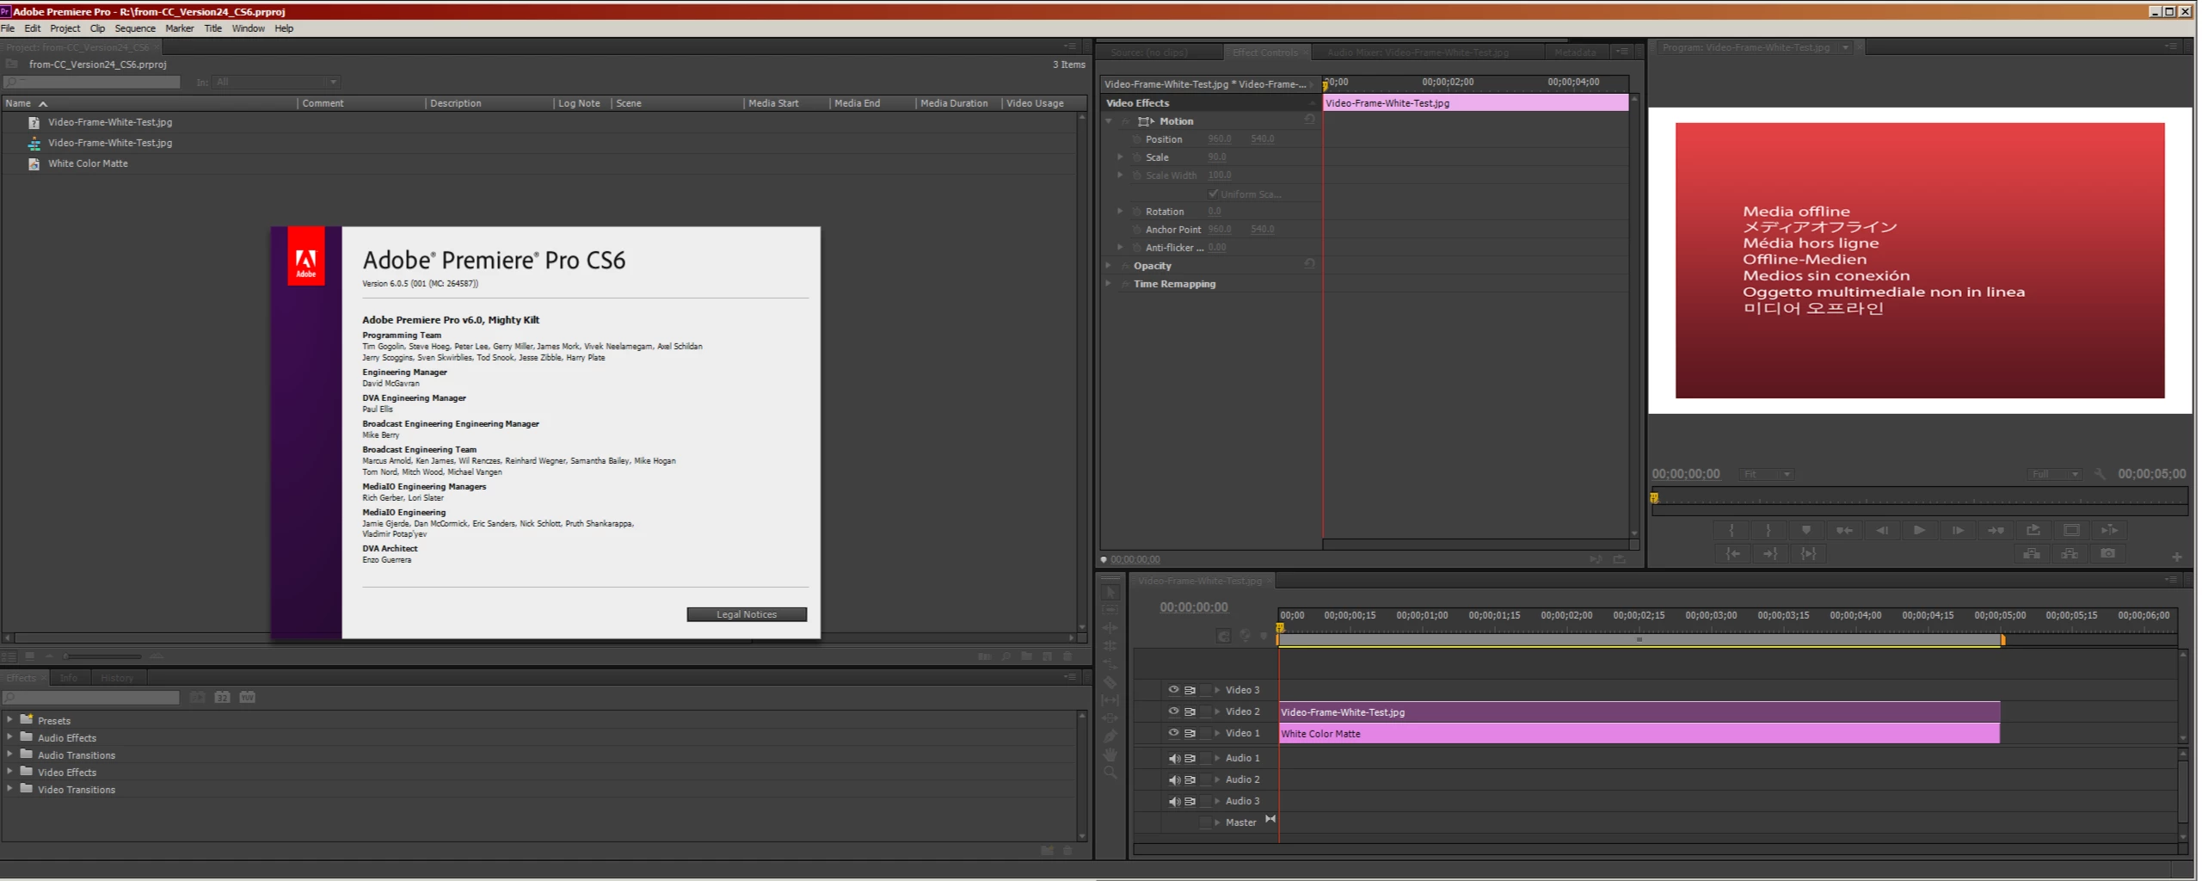Toggle Uniform Scale checkbox
The image size is (2202, 881).
pyautogui.click(x=1213, y=194)
